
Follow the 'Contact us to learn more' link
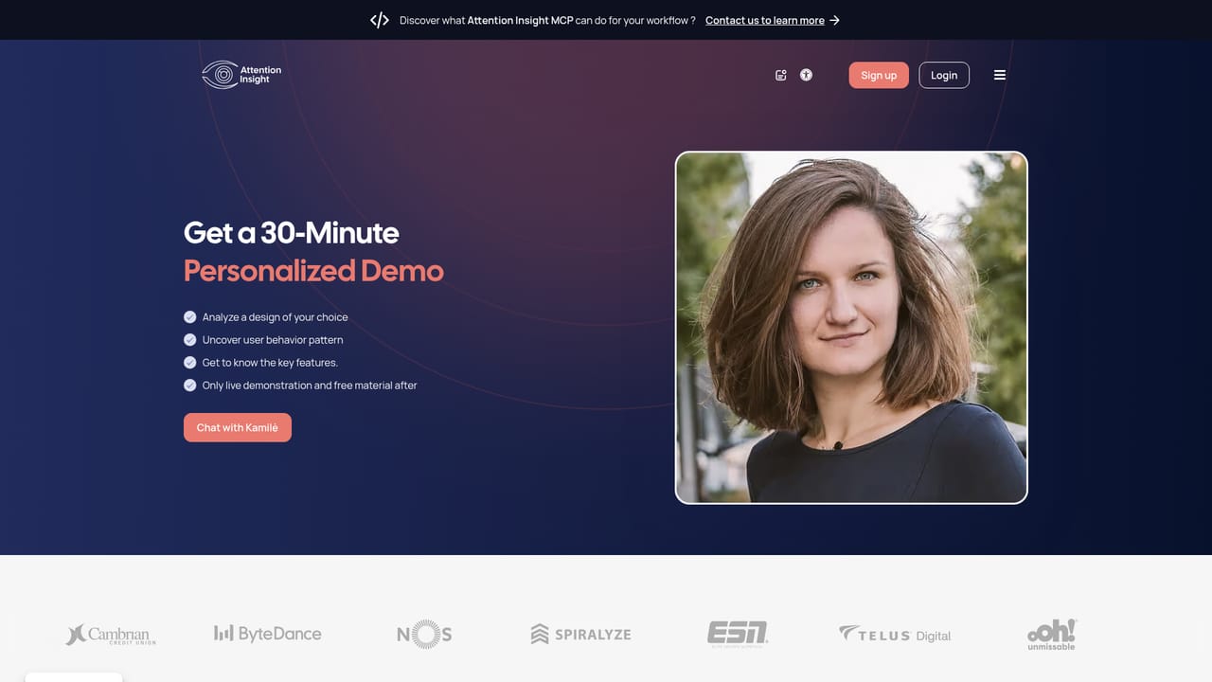coord(765,20)
